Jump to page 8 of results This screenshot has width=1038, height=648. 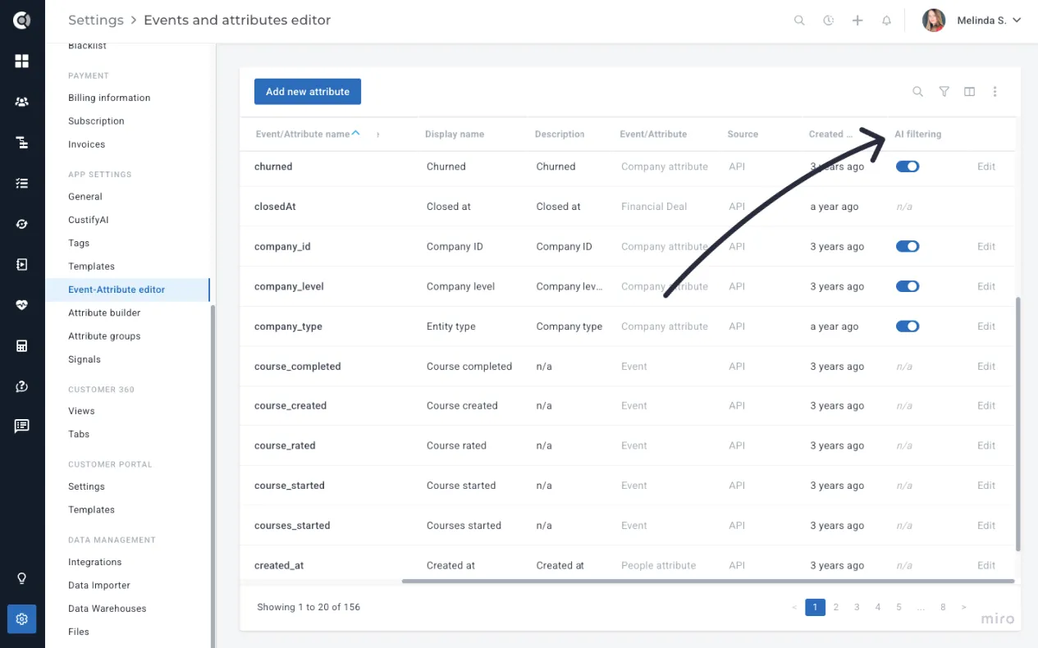point(943,608)
